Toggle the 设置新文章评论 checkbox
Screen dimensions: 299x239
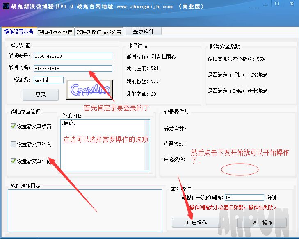click(x=14, y=161)
